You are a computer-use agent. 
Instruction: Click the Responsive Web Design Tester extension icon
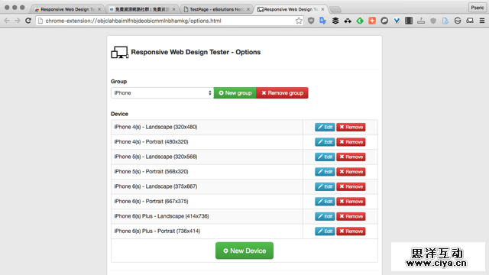pos(470,21)
